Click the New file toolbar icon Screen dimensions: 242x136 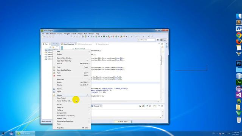coord(43,37)
